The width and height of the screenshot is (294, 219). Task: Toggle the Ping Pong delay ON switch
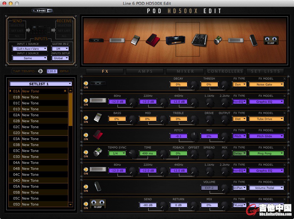click(86, 152)
